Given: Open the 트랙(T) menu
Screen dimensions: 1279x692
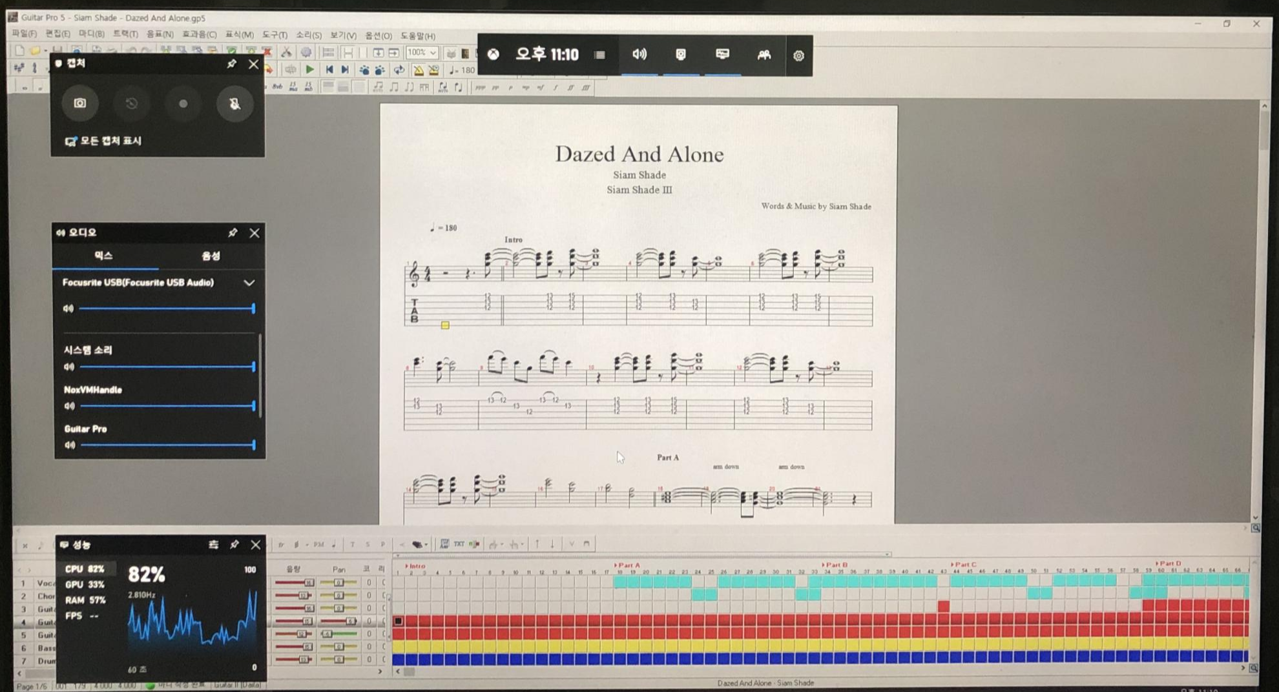Looking at the screenshot, I should (x=125, y=34).
